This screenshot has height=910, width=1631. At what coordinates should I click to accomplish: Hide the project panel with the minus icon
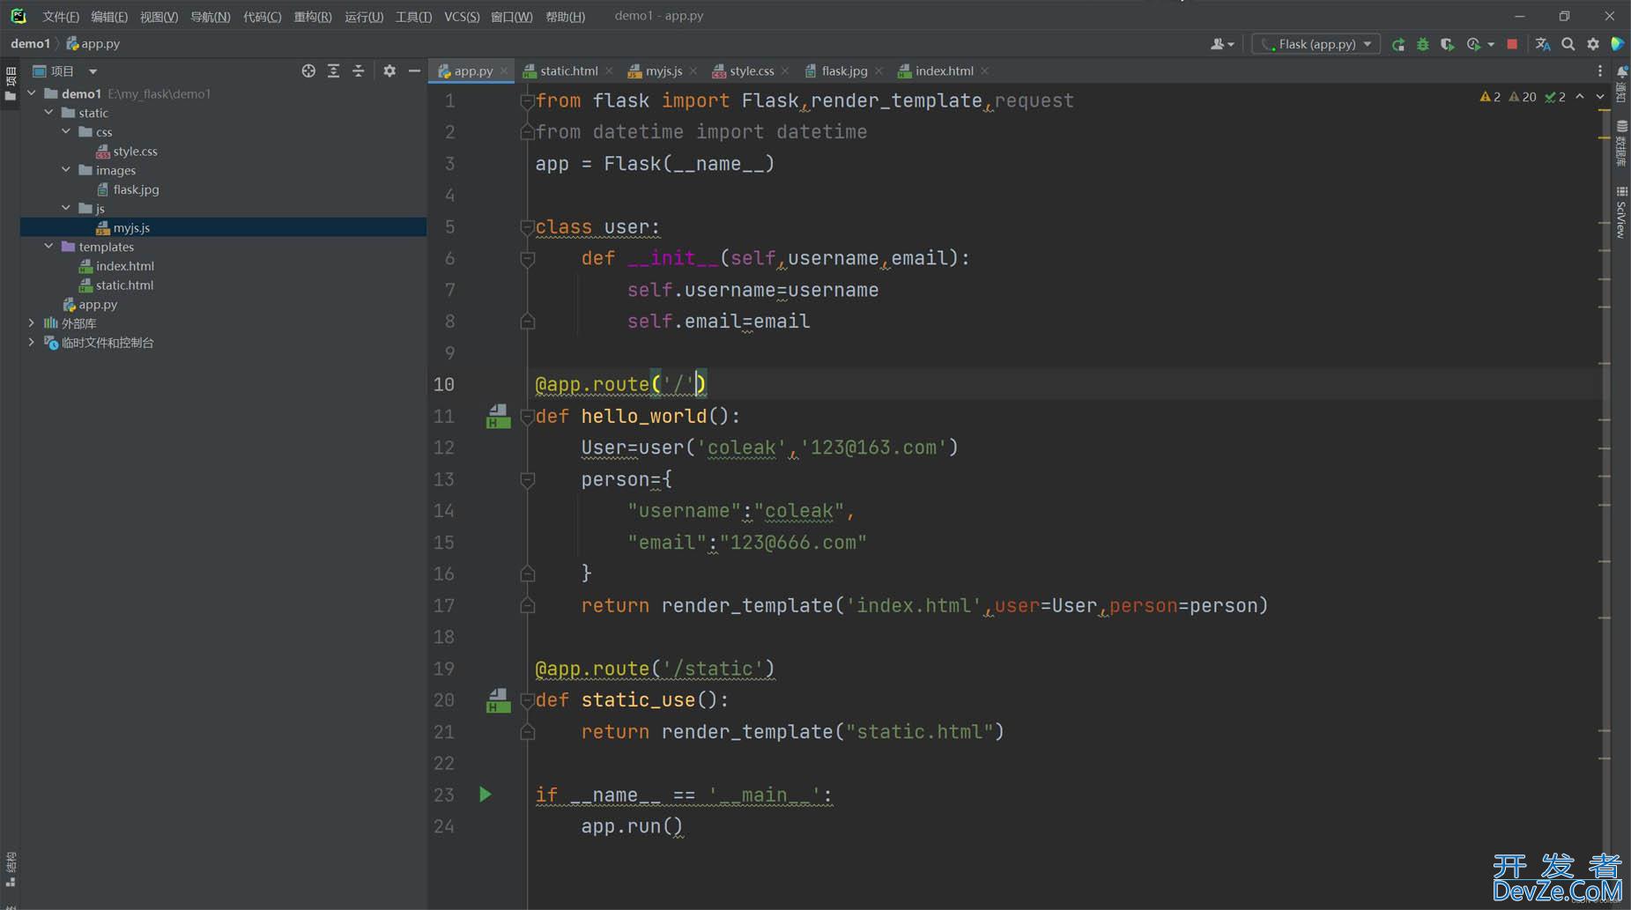pos(414,71)
